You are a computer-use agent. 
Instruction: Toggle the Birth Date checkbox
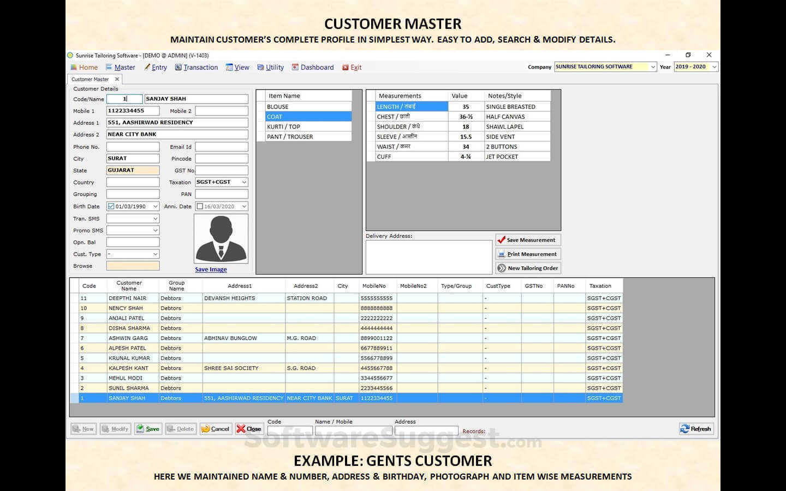point(111,206)
